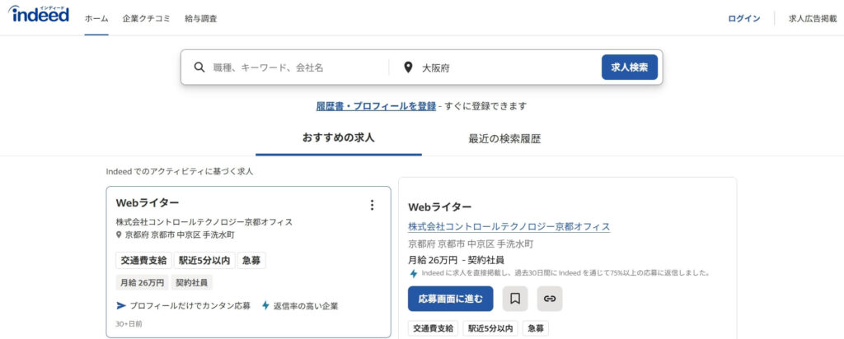Image resolution: width=844 pixels, height=339 pixels.
Task: Click the 急募 tag on the job card
Action: click(251, 261)
